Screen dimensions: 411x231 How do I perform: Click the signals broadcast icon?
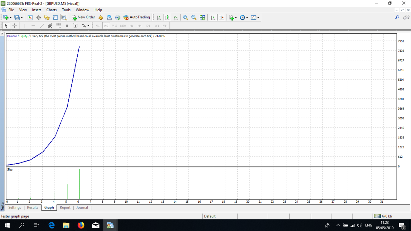click(118, 17)
